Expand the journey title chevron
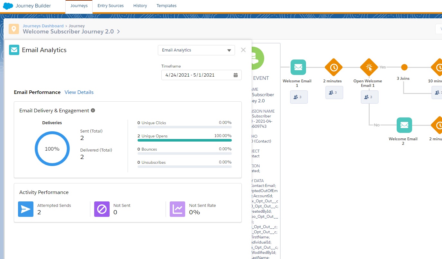442x259 pixels. 118,32
